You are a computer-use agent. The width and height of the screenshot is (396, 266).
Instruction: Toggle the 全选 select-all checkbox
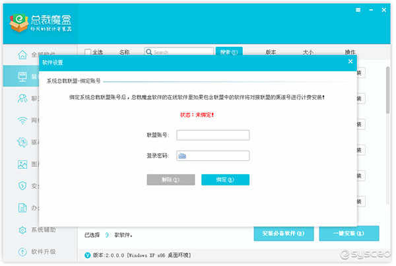pyautogui.click(x=88, y=52)
